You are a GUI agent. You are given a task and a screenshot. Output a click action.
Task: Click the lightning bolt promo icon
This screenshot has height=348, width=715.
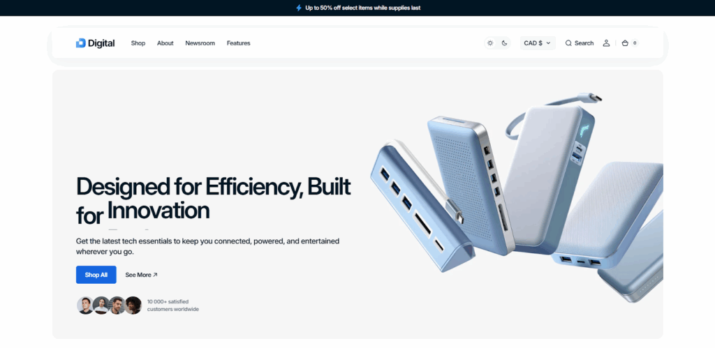tap(299, 8)
